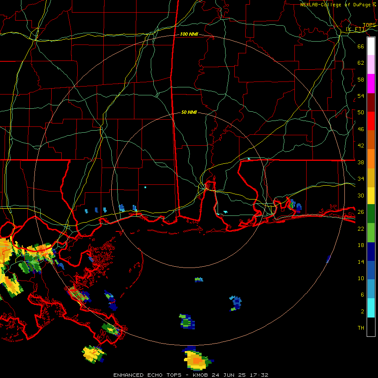The image size is (378, 378).
Task: Click the white swatch in the tops legend
Action: pyautogui.click(x=371, y=46)
